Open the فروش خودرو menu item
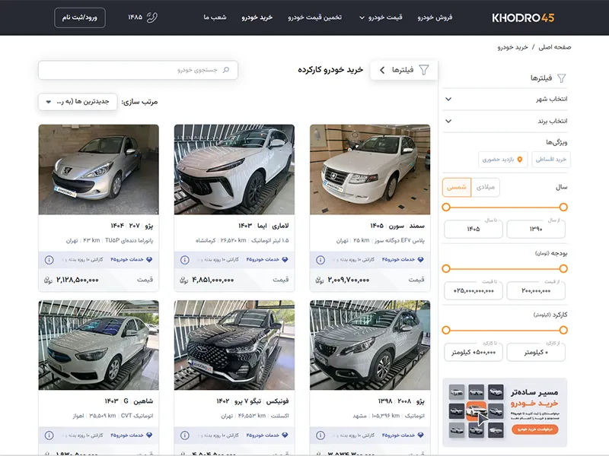609x456 pixels. (x=435, y=17)
